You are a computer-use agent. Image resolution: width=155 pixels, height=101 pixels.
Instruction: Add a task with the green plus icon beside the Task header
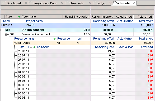click(x=19, y=17)
